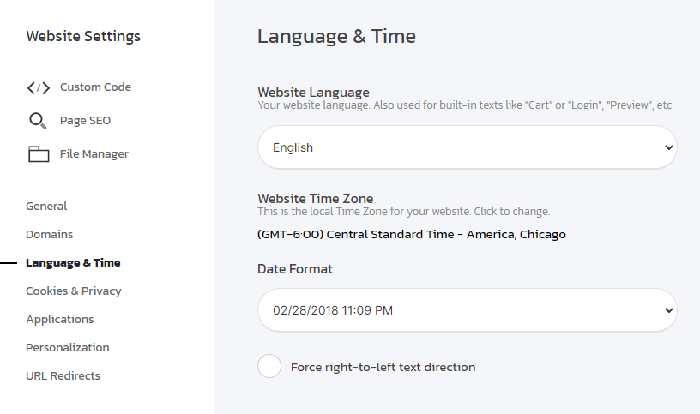Open the Personalization section

tap(68, 348)
